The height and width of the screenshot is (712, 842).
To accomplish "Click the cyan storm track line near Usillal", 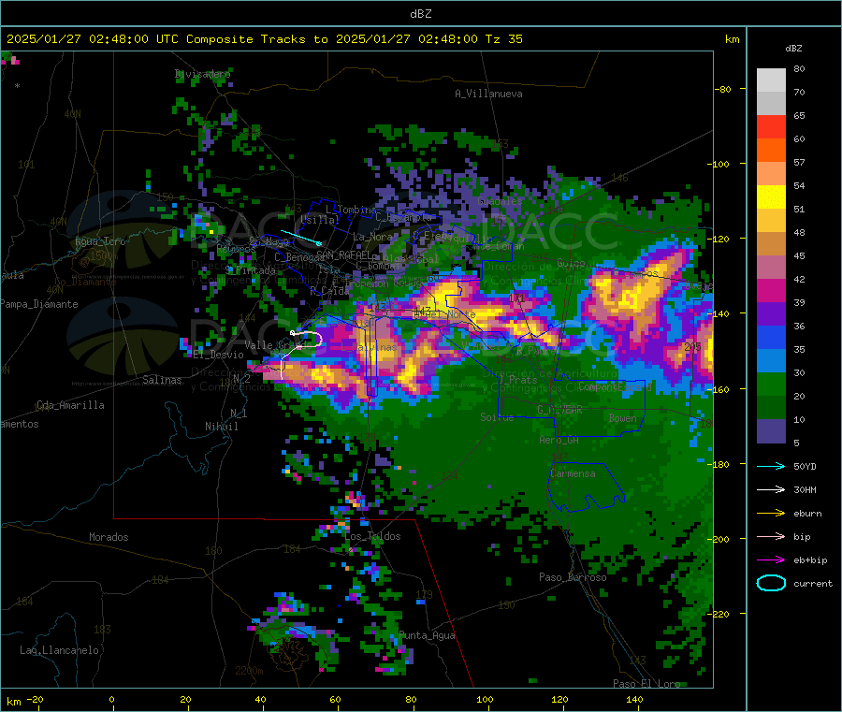I will [300, 238].
